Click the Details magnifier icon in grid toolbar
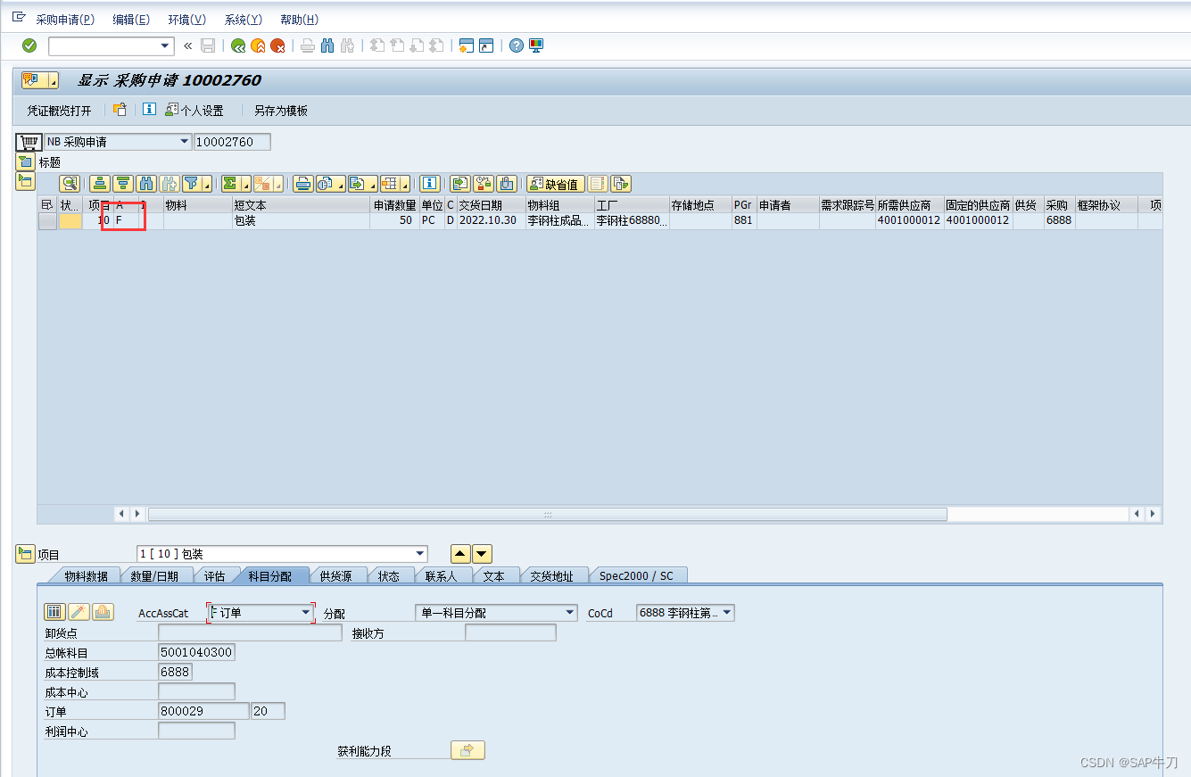The image size is (1191, 777). (x=70, y=184)
